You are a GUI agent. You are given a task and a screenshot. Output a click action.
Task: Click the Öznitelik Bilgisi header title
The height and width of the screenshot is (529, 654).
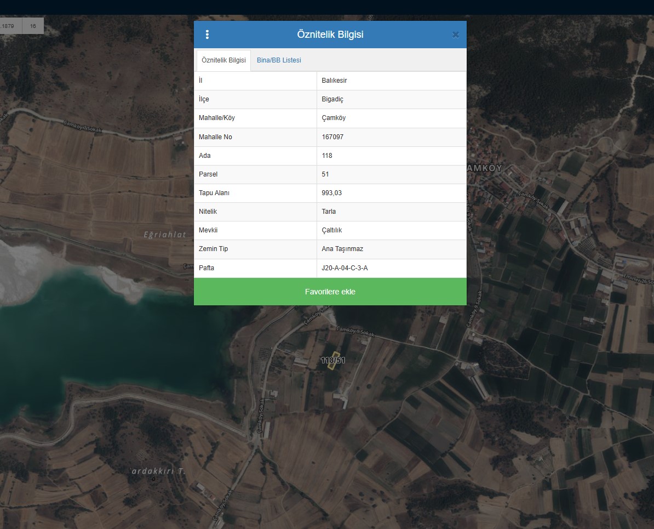pyautogui.click(x=330, y=35)
